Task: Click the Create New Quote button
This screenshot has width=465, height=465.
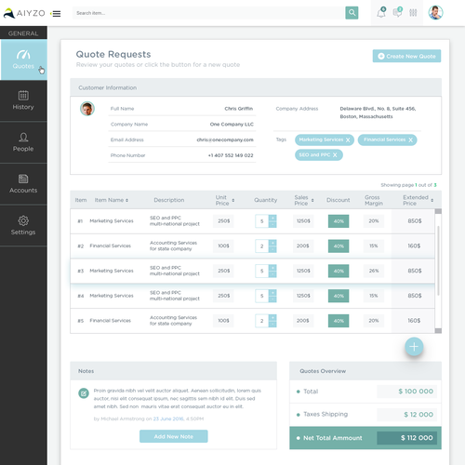Action: pyautogui.click(x=406, y=56)
